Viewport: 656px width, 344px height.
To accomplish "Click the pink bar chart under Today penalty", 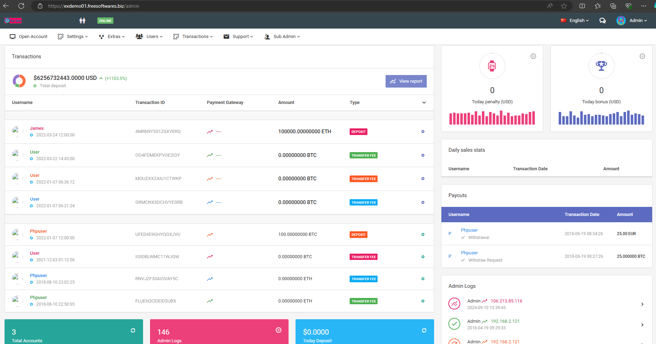I will (x=492, y=118).
